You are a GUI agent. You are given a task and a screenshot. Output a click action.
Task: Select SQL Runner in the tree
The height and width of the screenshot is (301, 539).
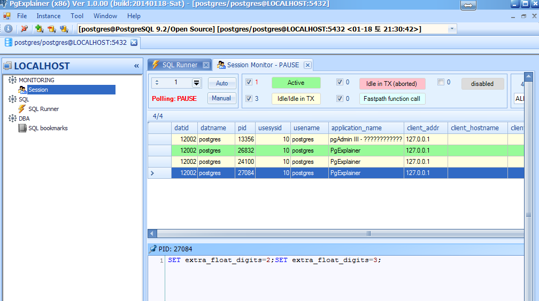tap(44, 109)
